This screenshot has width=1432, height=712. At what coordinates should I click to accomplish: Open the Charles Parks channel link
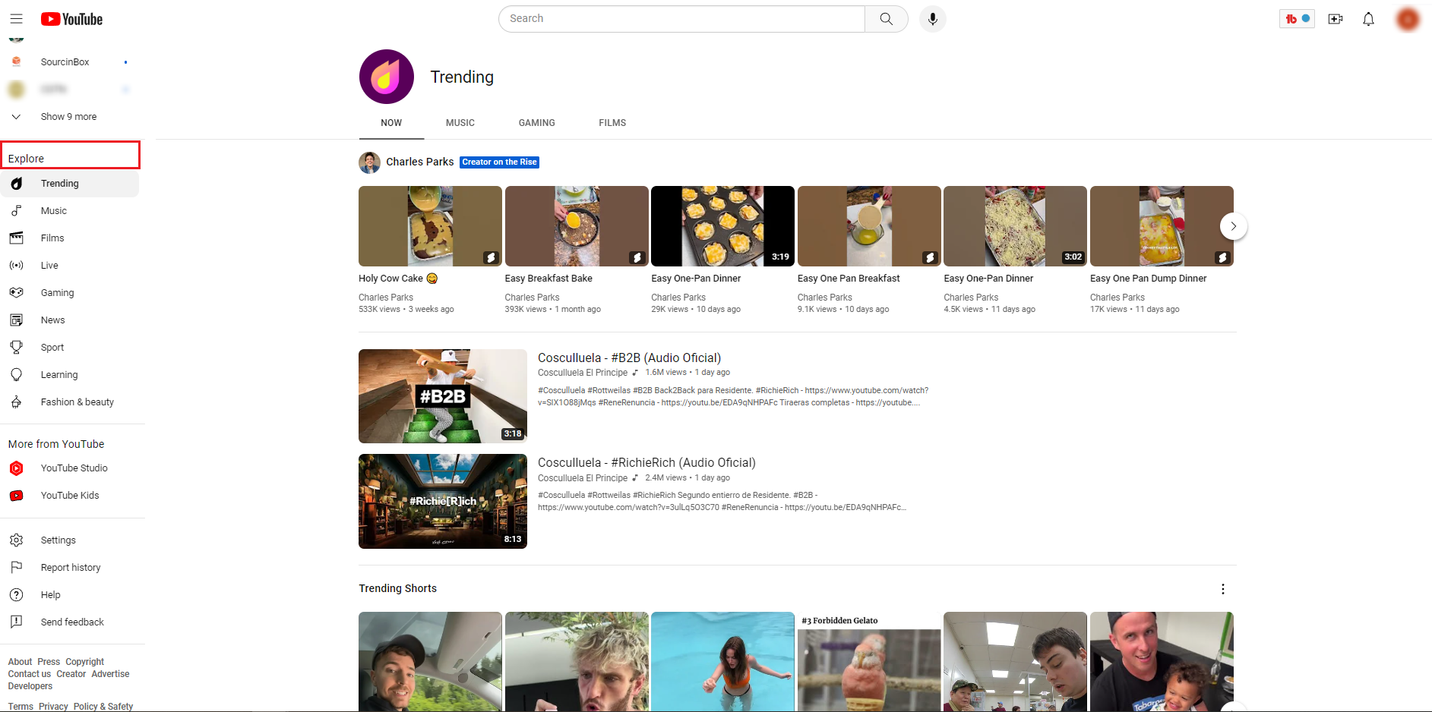click(x=419, y=162)
